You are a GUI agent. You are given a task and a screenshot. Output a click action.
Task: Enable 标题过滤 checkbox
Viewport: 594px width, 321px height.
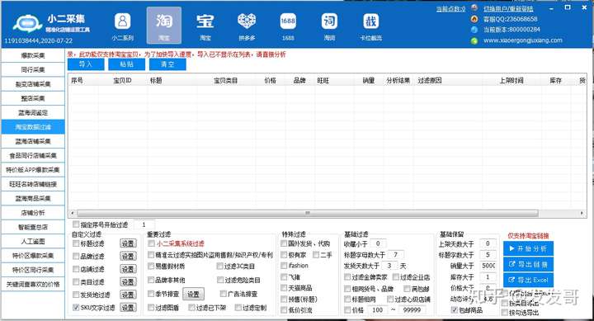click(x=76, y=243)
